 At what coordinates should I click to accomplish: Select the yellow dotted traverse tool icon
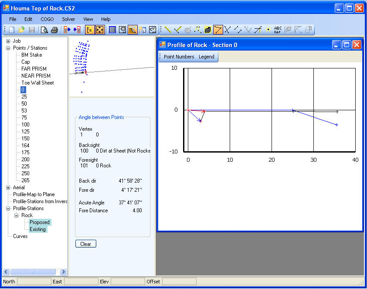pyautogui.click(x=198, y=30)
